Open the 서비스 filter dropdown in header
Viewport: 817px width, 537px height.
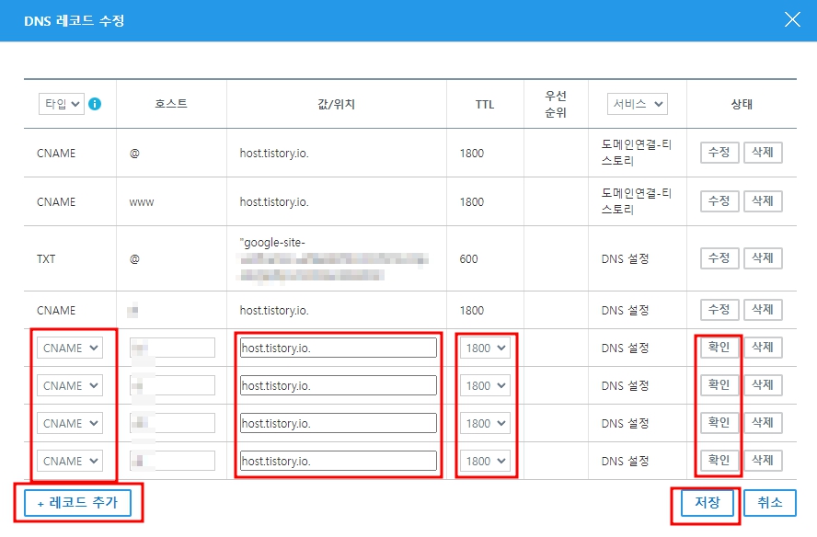(636, 103)
